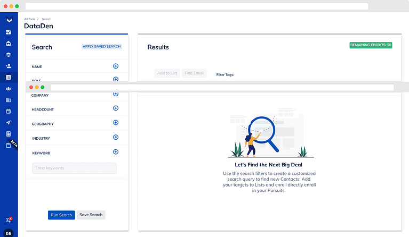This screenshot has width=409, height=237.
Task: Open the stacked layers icon in sidebar
Action: (x=9, y=55)
